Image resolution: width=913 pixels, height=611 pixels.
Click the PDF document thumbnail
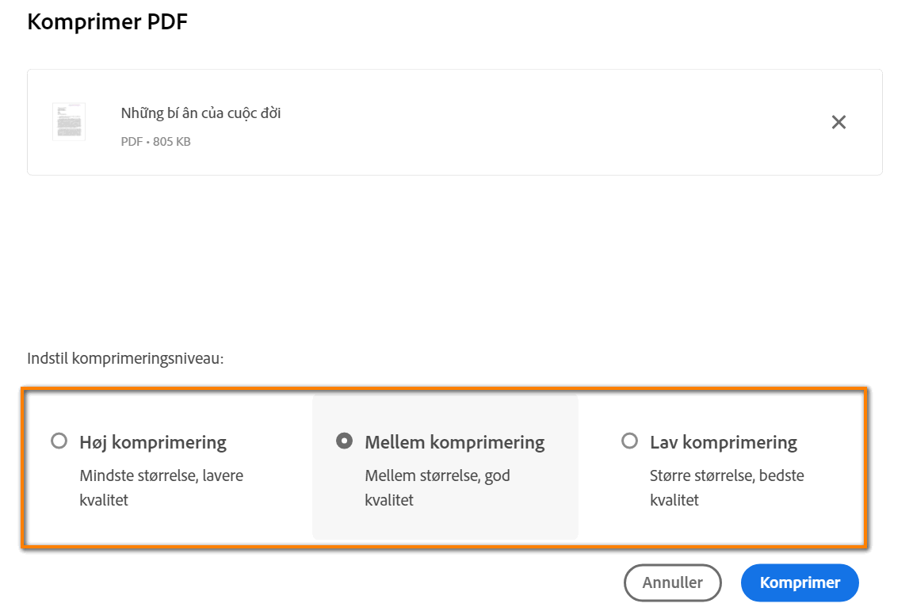tap(69, 121)
